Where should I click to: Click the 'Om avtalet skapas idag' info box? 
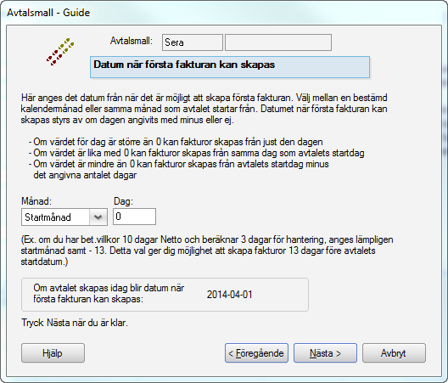tap(165, 295)
